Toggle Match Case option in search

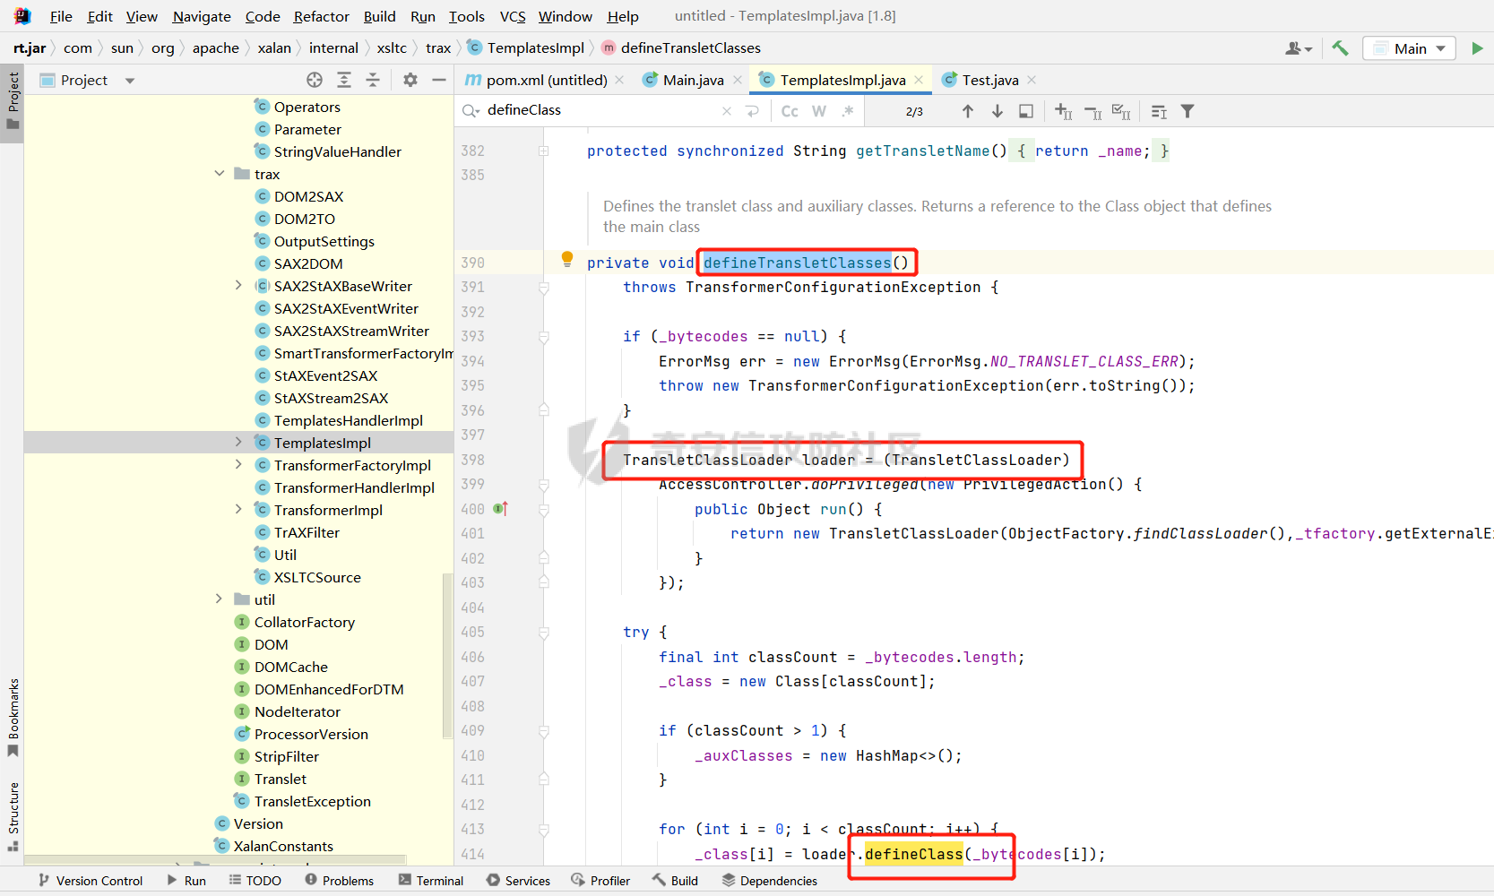coord(790,111)
